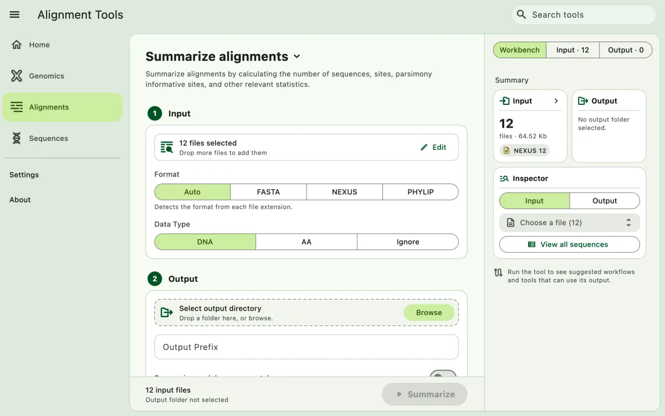Select AA data type
This screenshot has width=665, height=416.
(306, 242)
